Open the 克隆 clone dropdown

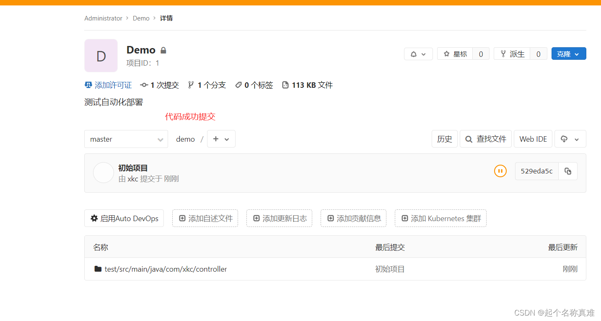coord(569,54)
